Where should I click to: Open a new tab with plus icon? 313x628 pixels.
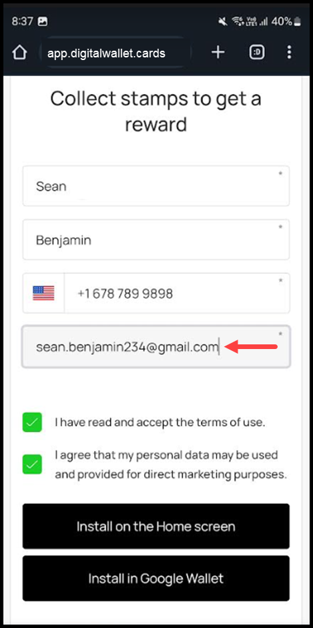coord(218,52)
